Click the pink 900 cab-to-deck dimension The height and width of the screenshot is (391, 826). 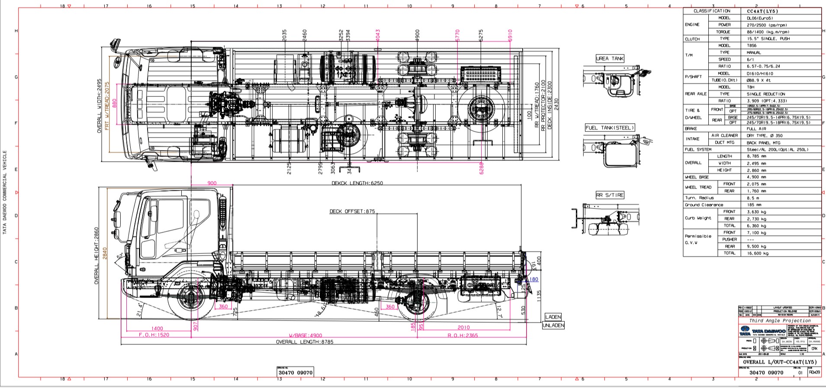212,183
